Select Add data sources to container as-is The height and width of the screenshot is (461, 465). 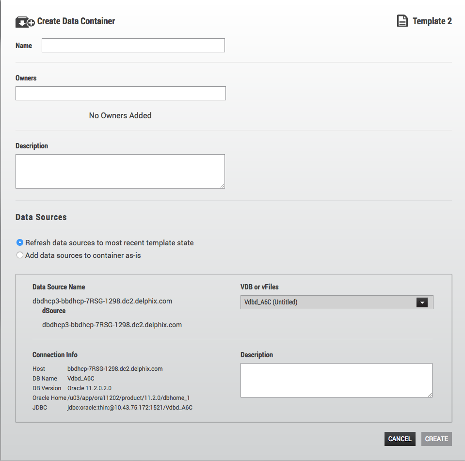pos(20,255)
